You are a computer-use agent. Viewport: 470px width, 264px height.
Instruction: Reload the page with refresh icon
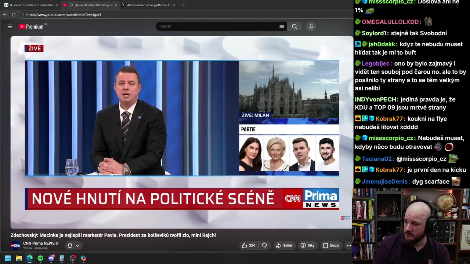tap(14, 15)
